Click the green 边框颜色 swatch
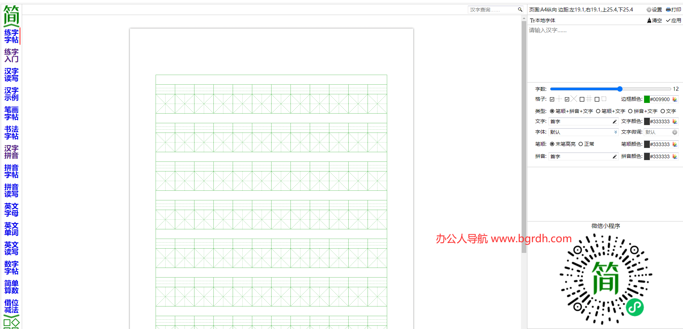The height and width of the screenshot is (329, 683). tap(647, 99)
